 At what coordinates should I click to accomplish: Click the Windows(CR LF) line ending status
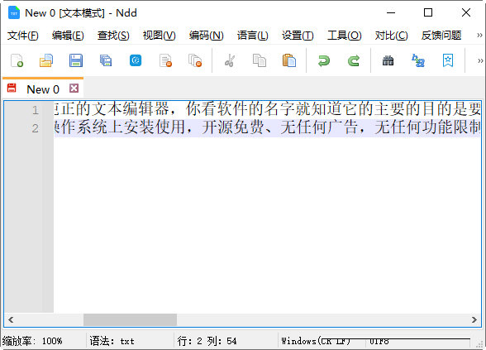point(316,341)
